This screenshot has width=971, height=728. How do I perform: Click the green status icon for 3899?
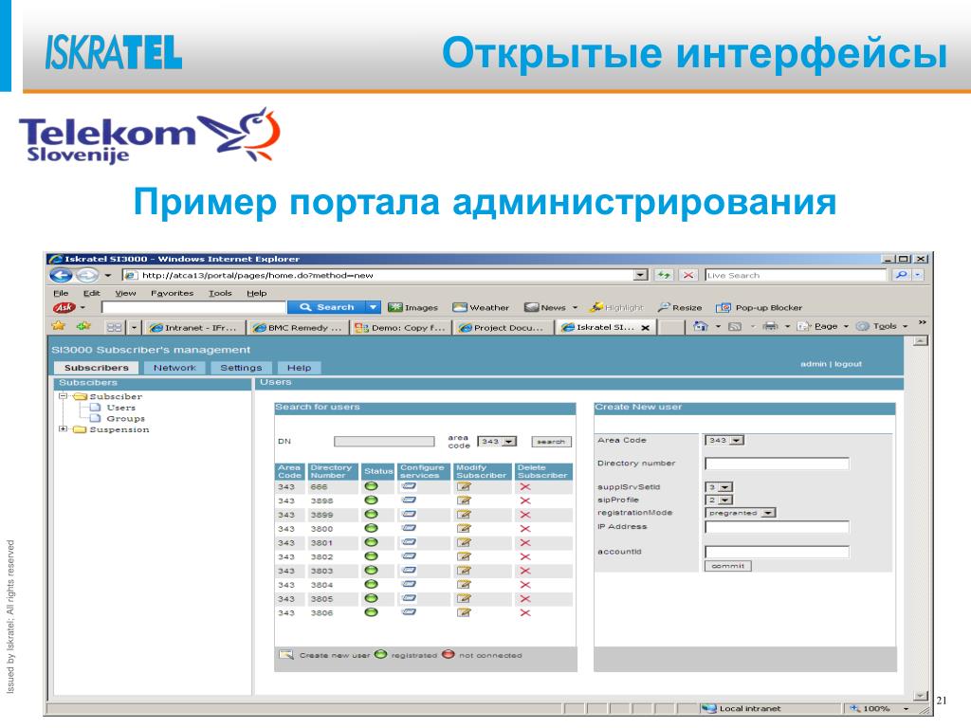pyautogui.click(x=371, y=514)
